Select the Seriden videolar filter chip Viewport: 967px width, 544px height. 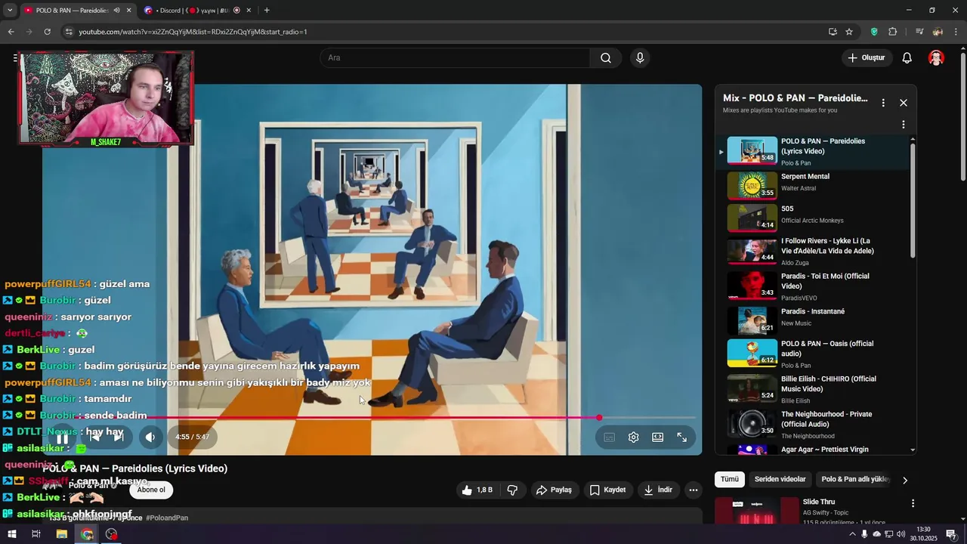(780, 479)
